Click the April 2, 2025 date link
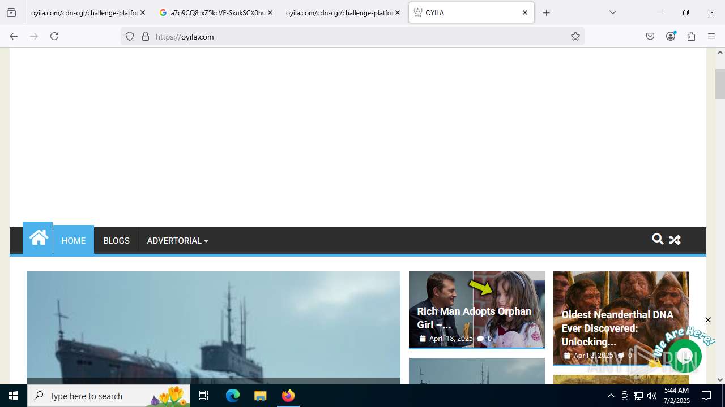The image size is (725, 407). click(x=594, y=356)
